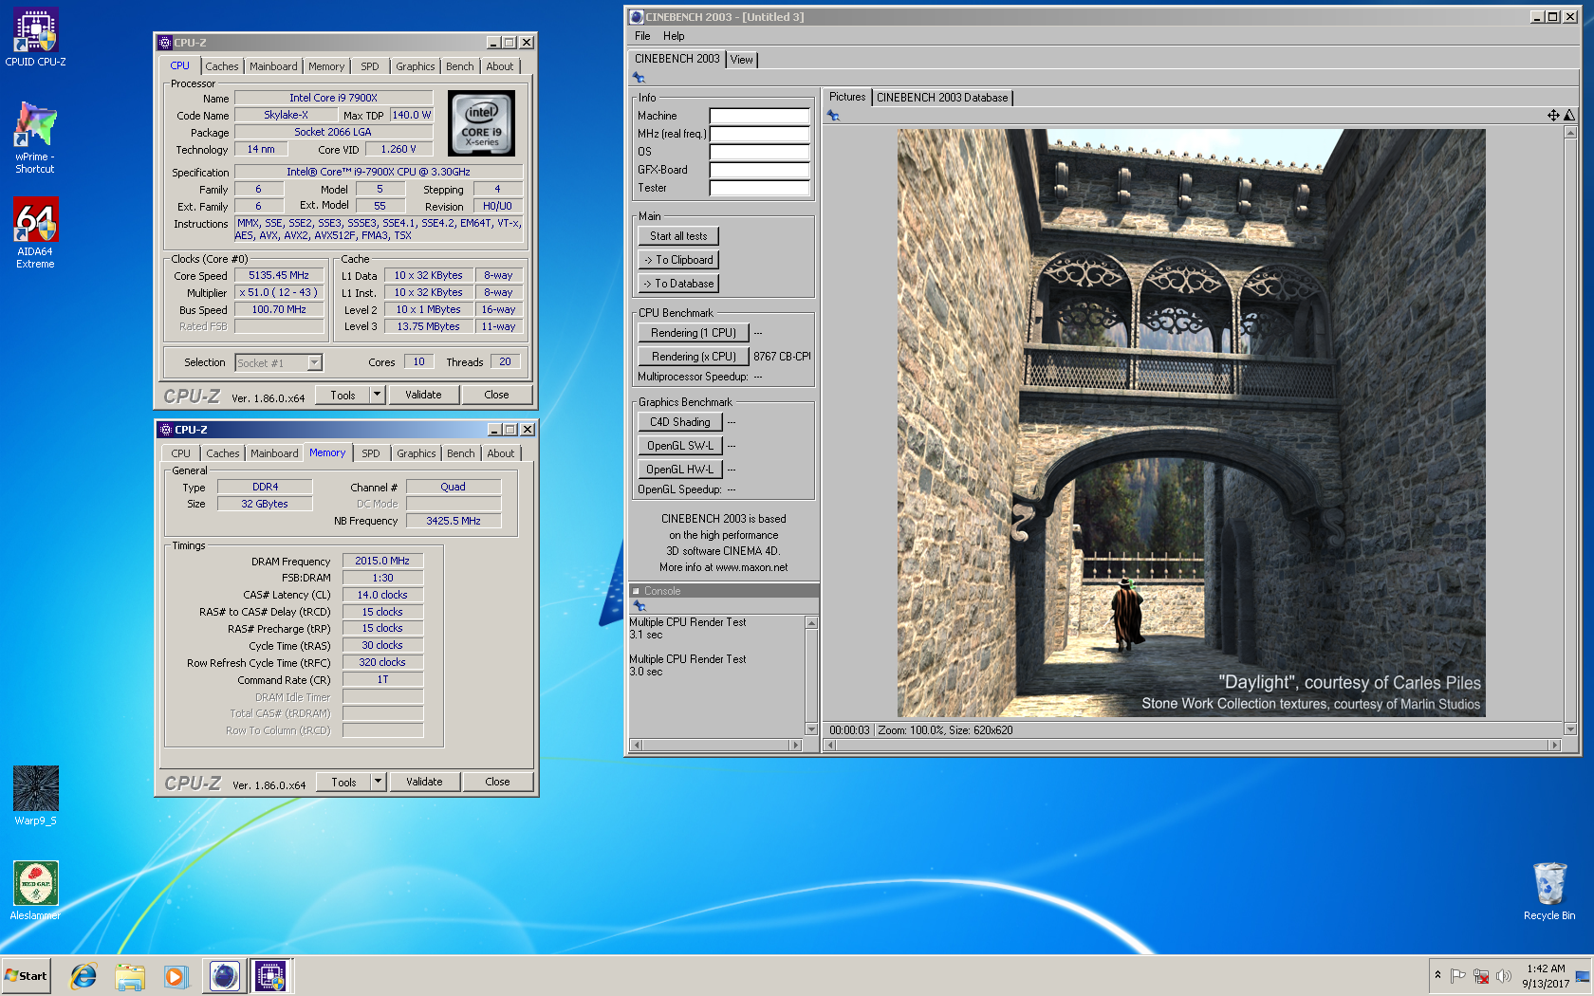Screen dimensions: 1594x996
Task: Run the C4D Shading benchmark
Action: pyautogui.click(x=680, y=422)
